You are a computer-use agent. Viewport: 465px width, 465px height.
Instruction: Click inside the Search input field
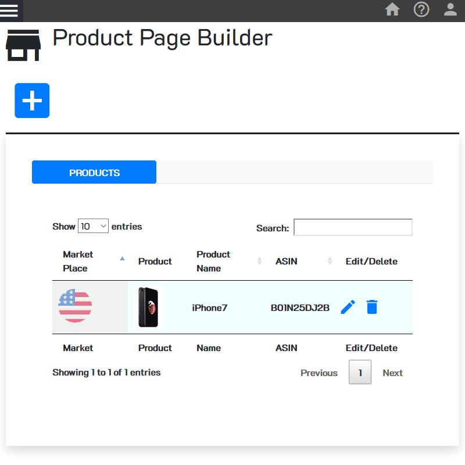tap(352, 227)
